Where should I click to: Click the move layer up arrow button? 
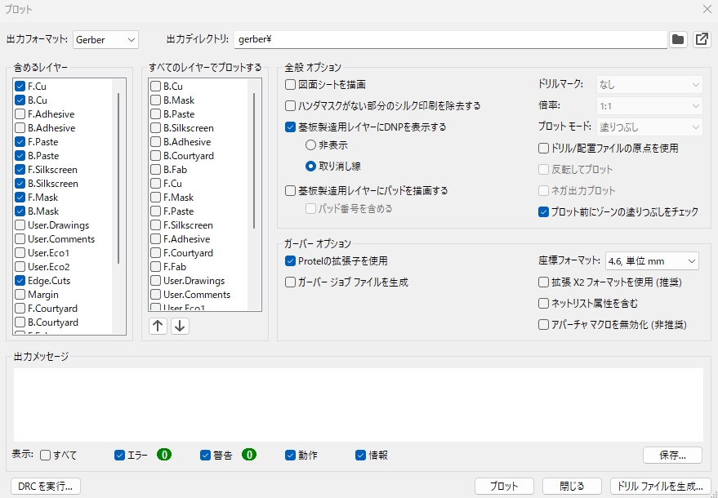158,326
